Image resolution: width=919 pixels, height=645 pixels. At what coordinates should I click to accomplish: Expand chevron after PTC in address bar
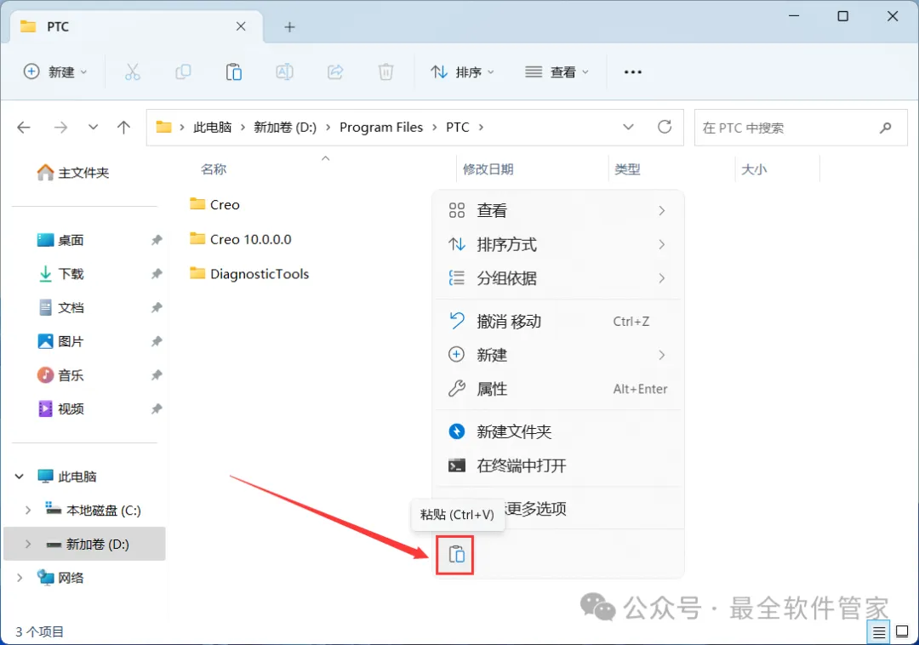pos(481,127)
